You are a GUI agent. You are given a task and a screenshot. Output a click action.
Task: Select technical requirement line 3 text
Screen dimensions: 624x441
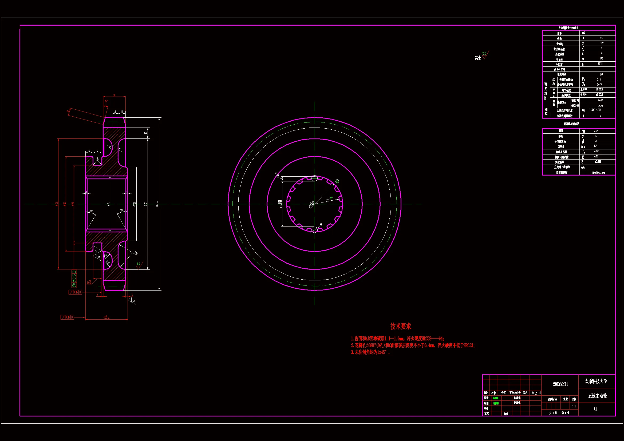click(370, 352)
